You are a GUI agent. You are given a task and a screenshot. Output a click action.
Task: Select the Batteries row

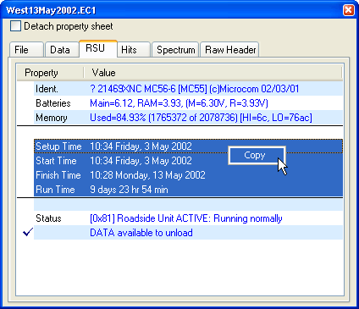pyautogui.click(x=188, y=103)
